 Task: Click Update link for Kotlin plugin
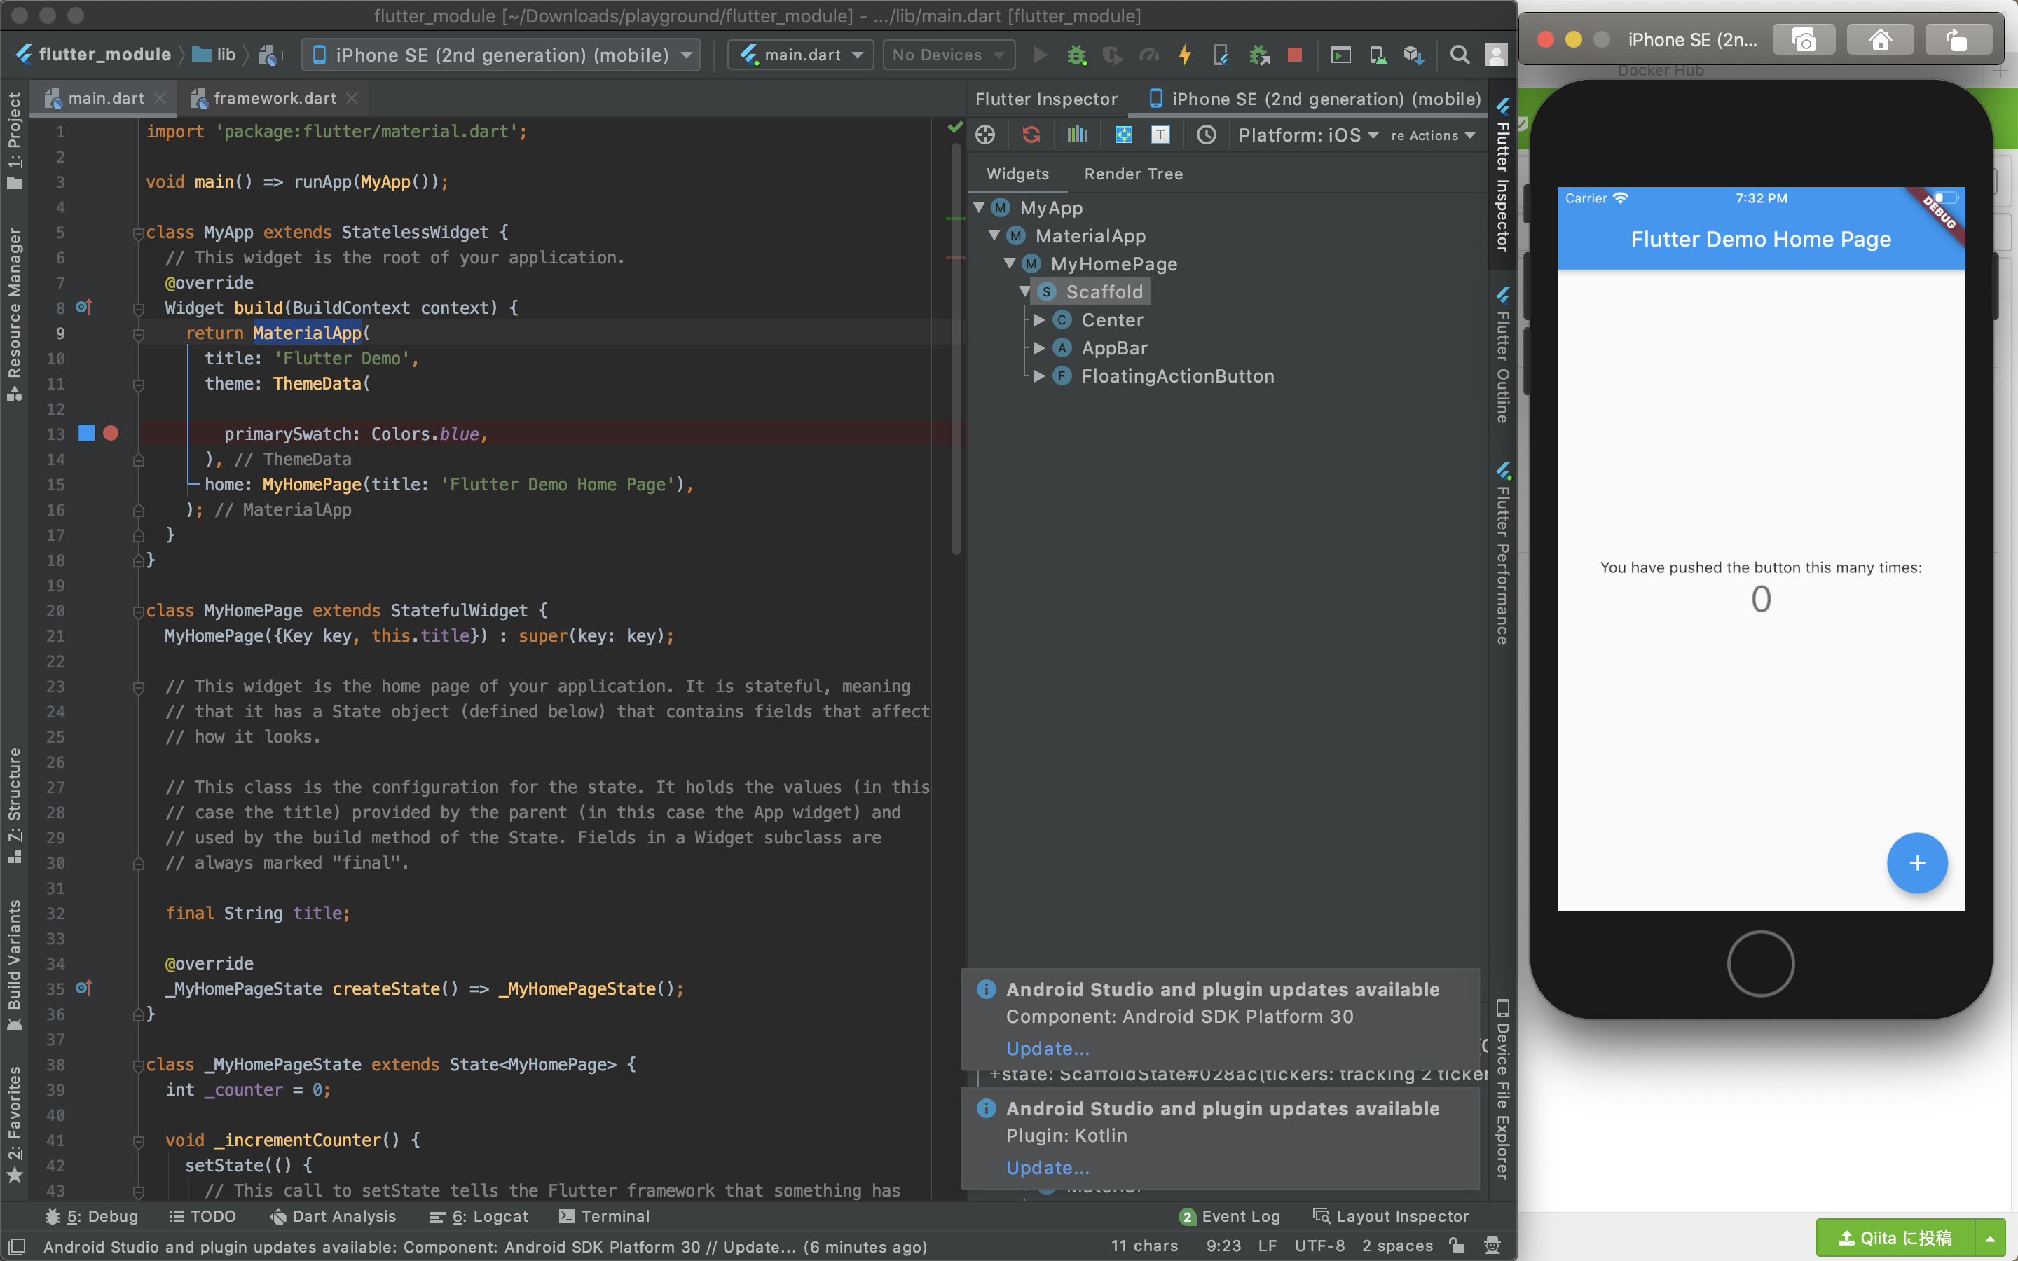1048,1168
